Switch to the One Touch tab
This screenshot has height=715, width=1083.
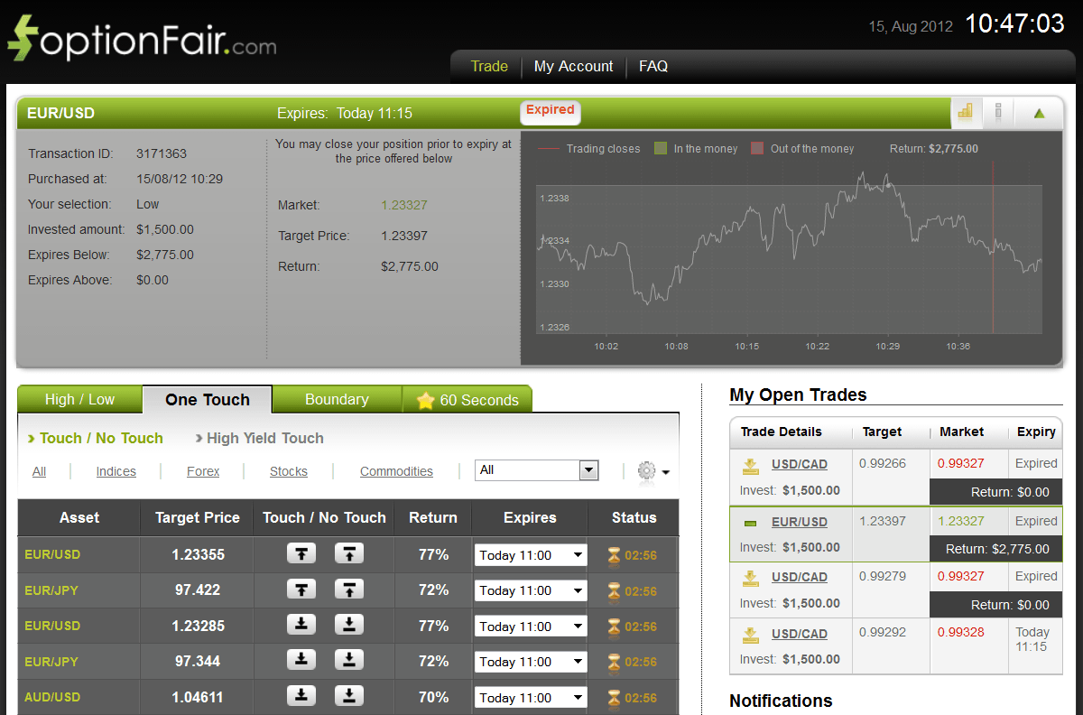(208, 400)
